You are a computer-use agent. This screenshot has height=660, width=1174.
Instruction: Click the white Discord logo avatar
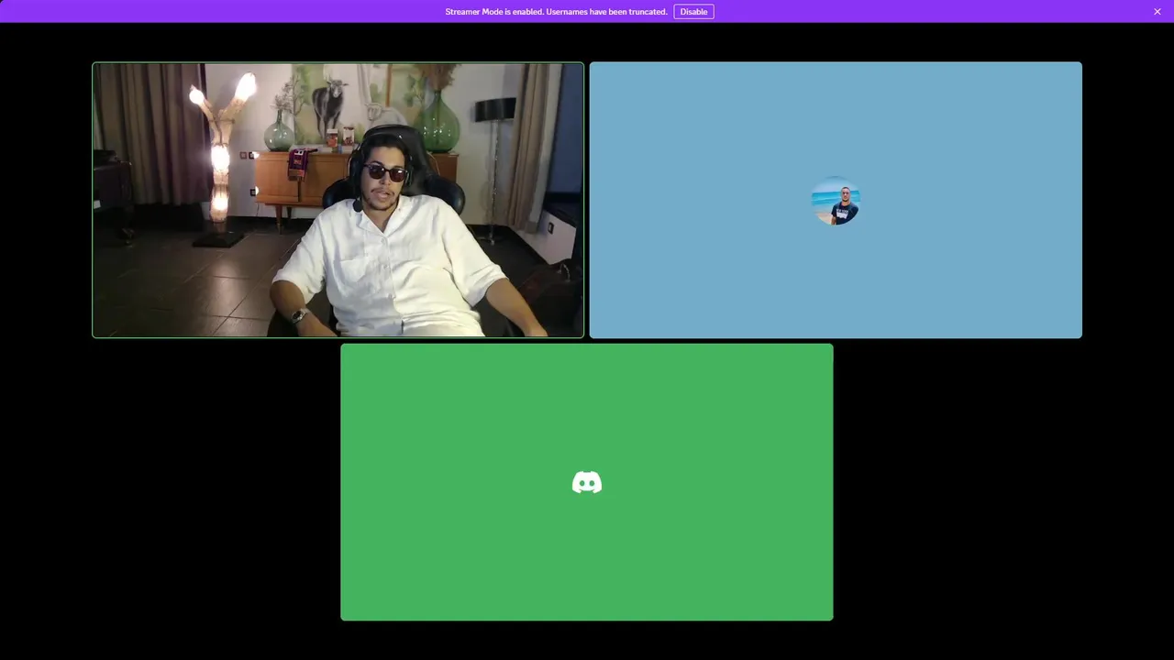(x=587, y=482)
